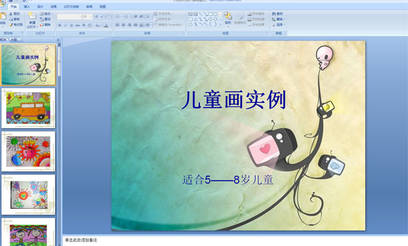Click the Reset slide button
Image resolution: width=408 pixels, height=246 pixels.
pos(46,19)
